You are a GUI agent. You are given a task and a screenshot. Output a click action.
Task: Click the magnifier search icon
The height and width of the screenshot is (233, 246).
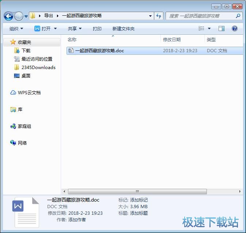[238, 16]
